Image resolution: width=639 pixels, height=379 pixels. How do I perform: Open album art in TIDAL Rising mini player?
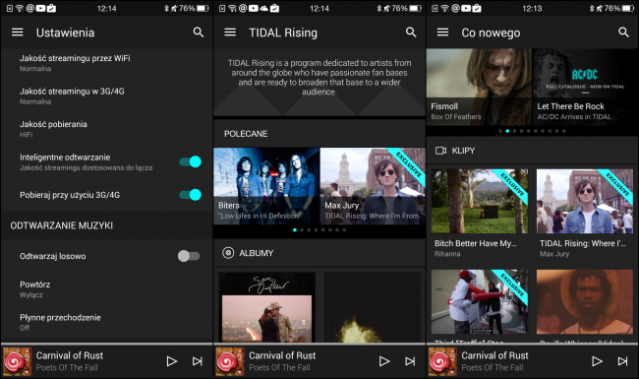click(x=230, y=361)
